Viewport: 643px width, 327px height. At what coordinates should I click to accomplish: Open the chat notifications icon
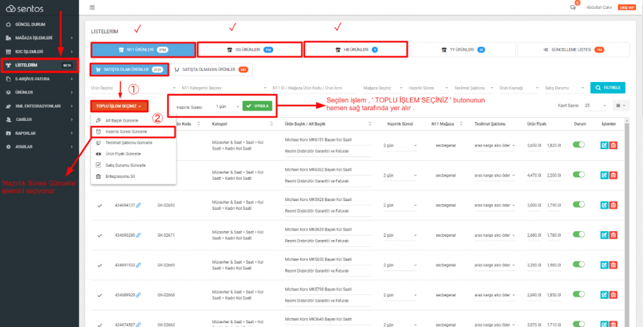point(571,8)
